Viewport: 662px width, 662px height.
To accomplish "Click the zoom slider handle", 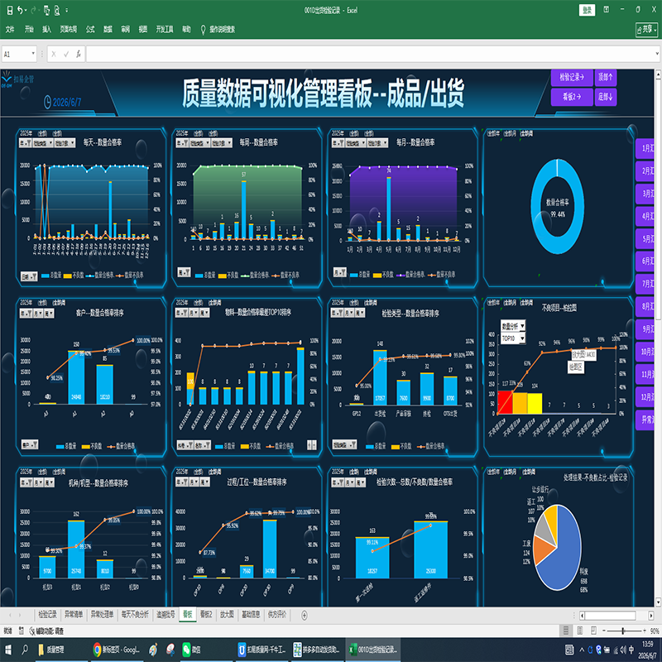I will (x=623, y=631).
